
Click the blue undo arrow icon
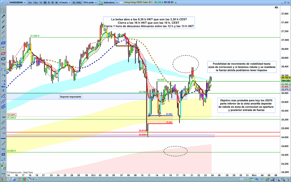257,179
